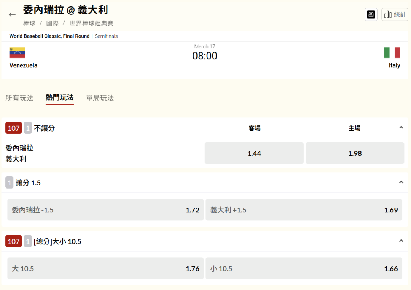The width and height of the screenshot is (411, 290).
Task: Pick 委內瑞拉 -1.5 at 1.72
Action: point(105,210)
